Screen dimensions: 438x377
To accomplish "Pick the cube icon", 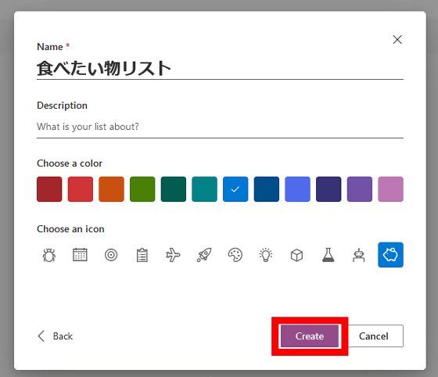I will (x=297, y=255).
